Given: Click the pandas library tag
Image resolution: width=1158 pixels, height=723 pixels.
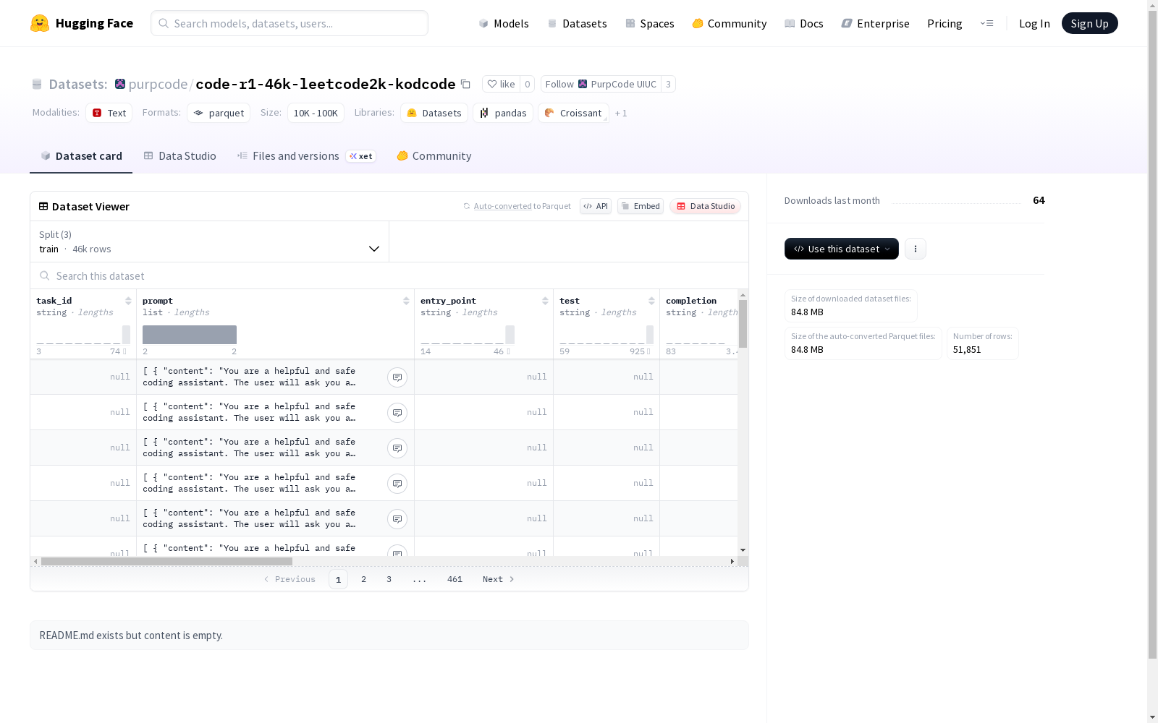Looking at the screenshot, I should tap(503, 113).
